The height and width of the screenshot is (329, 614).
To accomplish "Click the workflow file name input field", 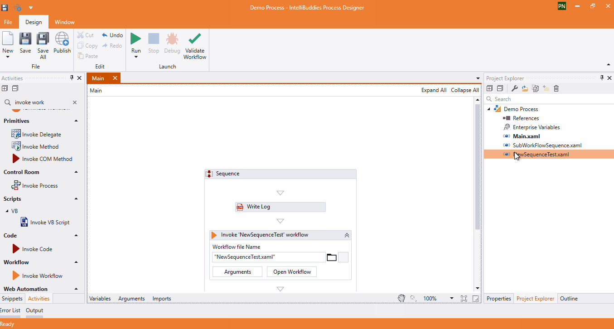I will pos(267,257).
